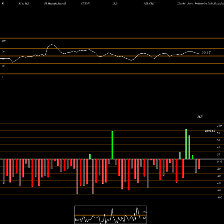Click the 30 label on the RSI axis
The height and width of the screenshot is (224, 224).
pyautogui.click(x=3, y=66)
